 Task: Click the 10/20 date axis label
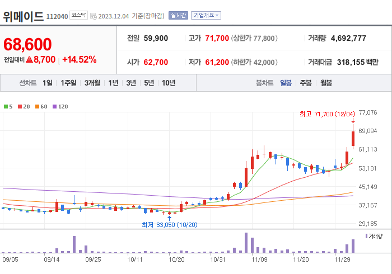click(176, 259)
